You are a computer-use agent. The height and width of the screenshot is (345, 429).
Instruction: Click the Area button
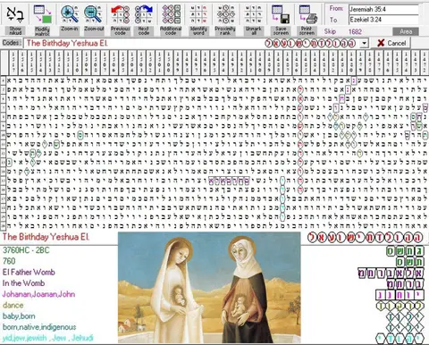(406, 31)
